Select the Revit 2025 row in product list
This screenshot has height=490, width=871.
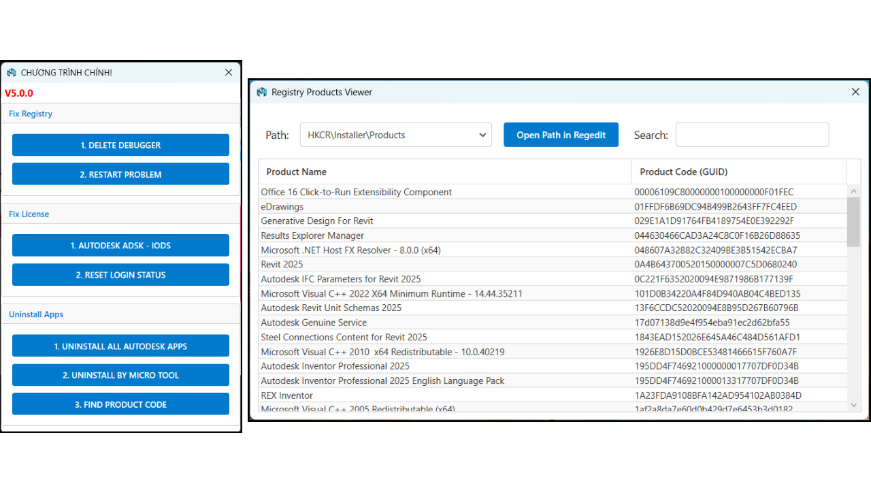click(553, 264)
